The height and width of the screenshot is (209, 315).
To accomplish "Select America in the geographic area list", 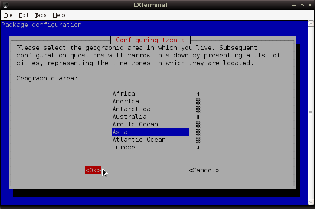I will pos(125,101).
